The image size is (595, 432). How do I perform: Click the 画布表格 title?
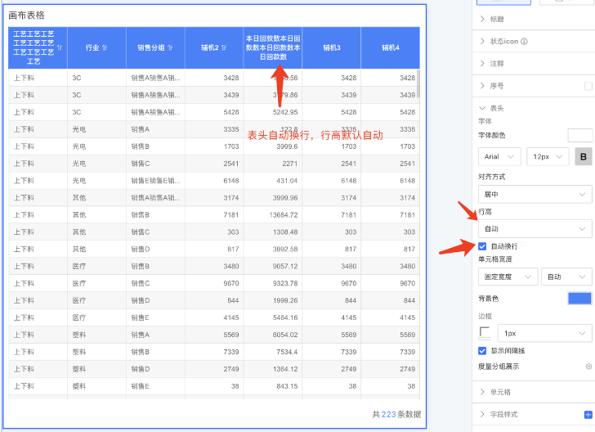pyautogui.click(x=26, y=16)
